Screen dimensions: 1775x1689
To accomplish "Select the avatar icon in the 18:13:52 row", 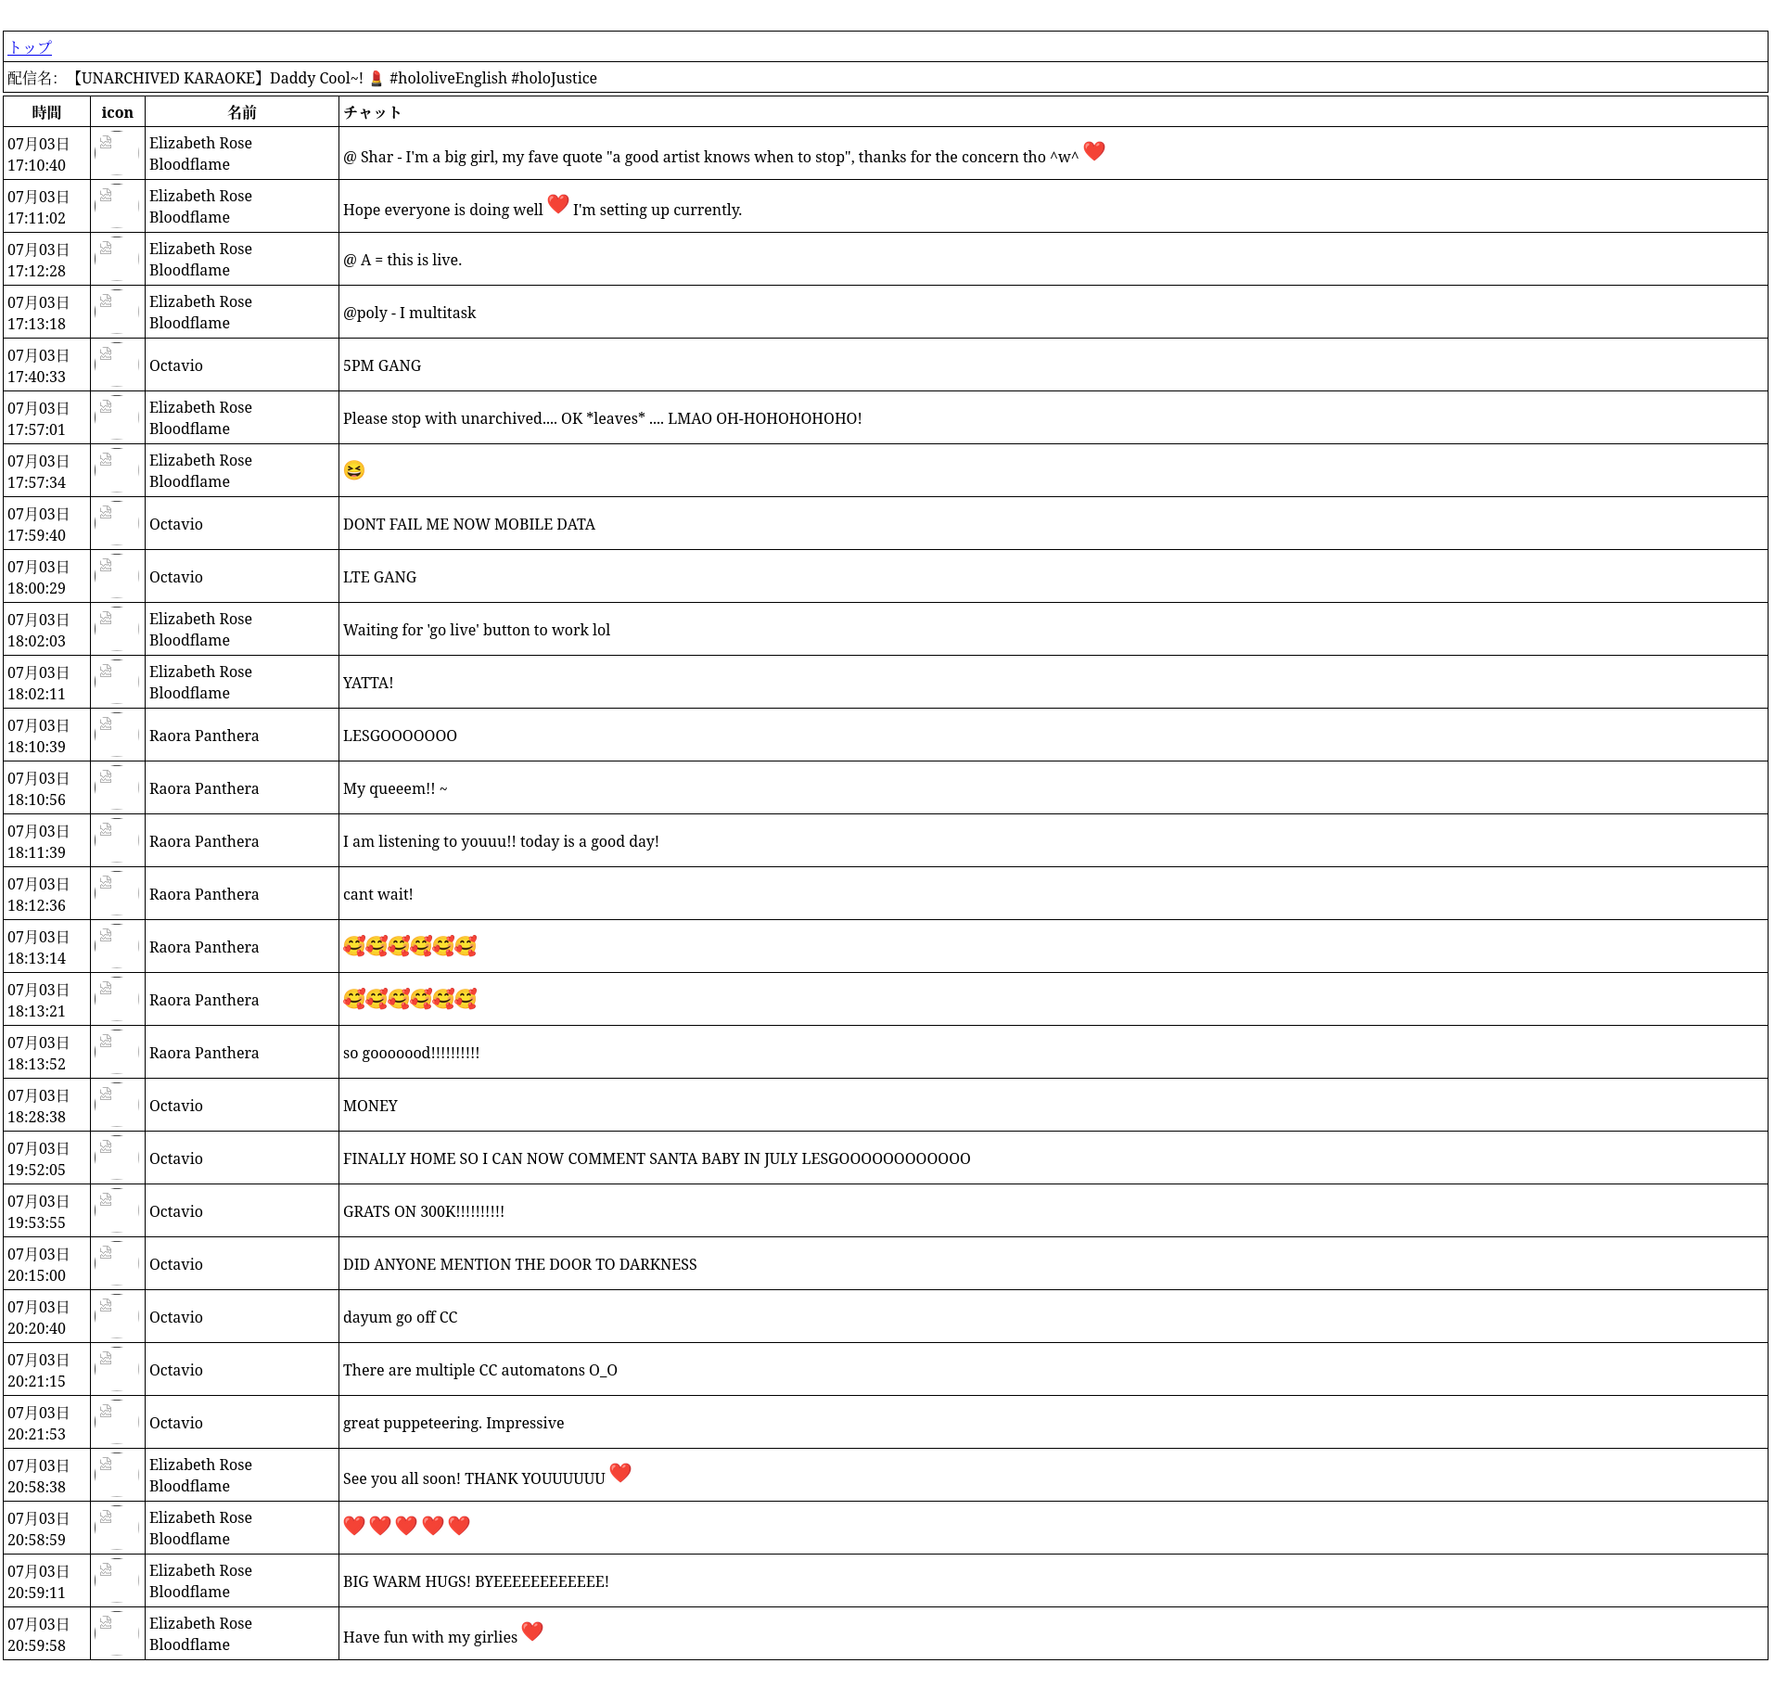I will tap(117, 1052).
